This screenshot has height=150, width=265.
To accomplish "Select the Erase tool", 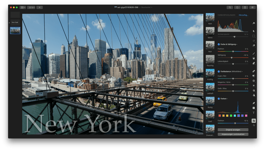I will click(254, 63).
